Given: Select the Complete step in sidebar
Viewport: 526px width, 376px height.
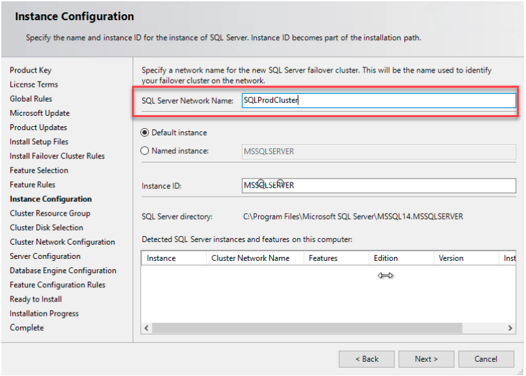Looking at the screenshot, I should 27,327.
